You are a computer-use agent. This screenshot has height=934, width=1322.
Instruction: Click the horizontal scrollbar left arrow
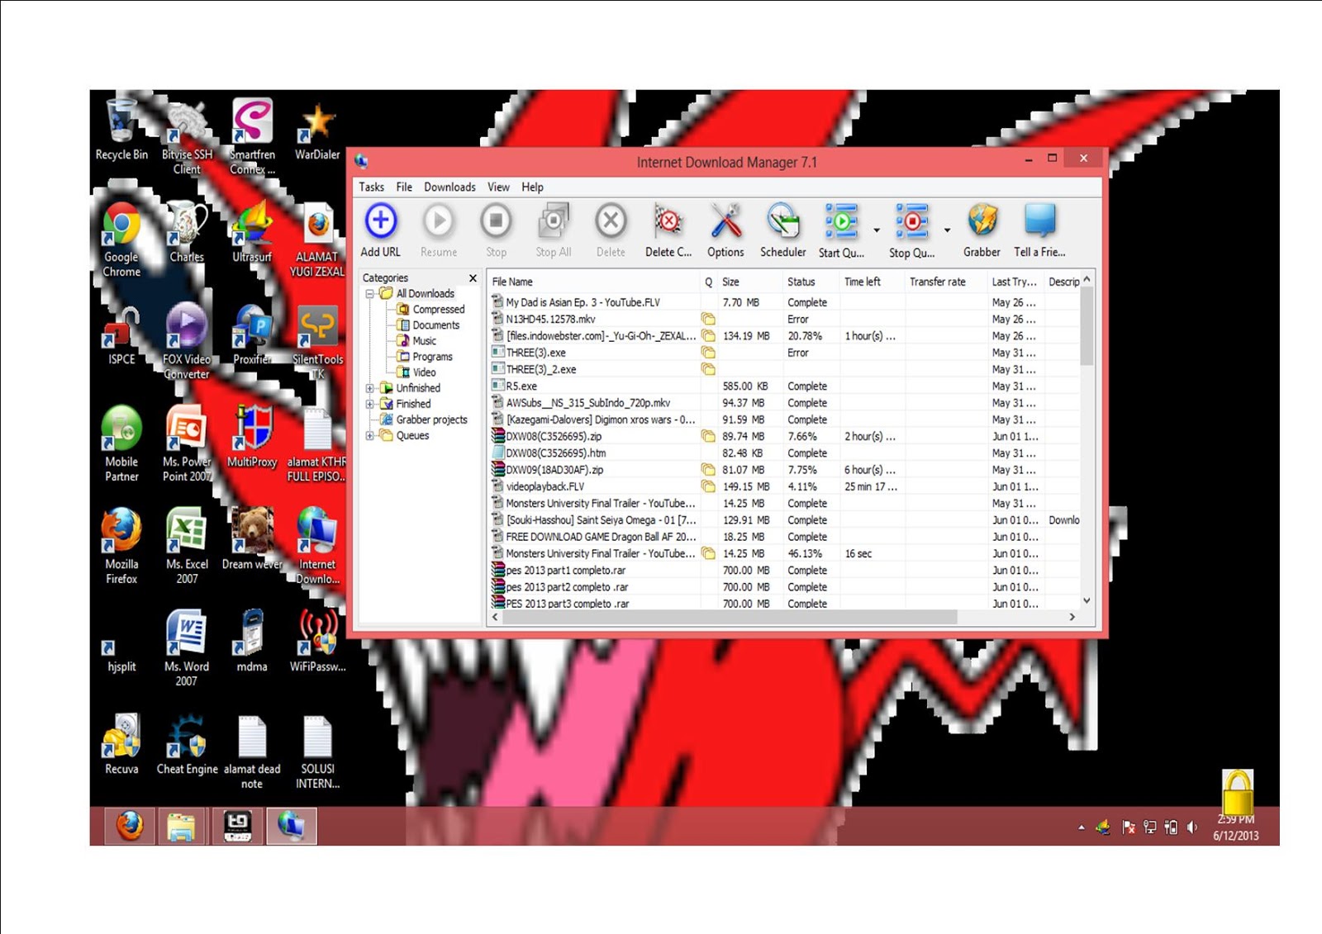495,617
